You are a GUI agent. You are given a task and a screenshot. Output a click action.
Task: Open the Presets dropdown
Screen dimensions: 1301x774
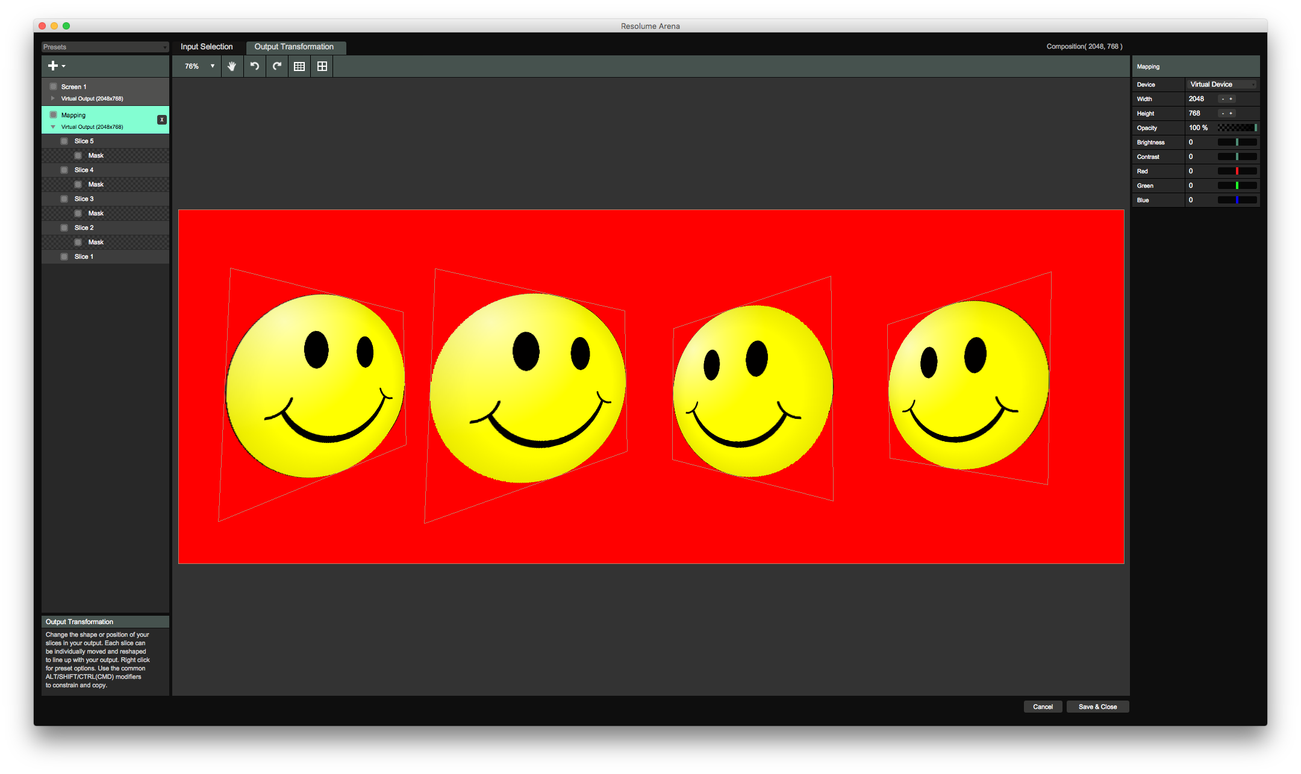pyautogui.click(x=105, y=47)
